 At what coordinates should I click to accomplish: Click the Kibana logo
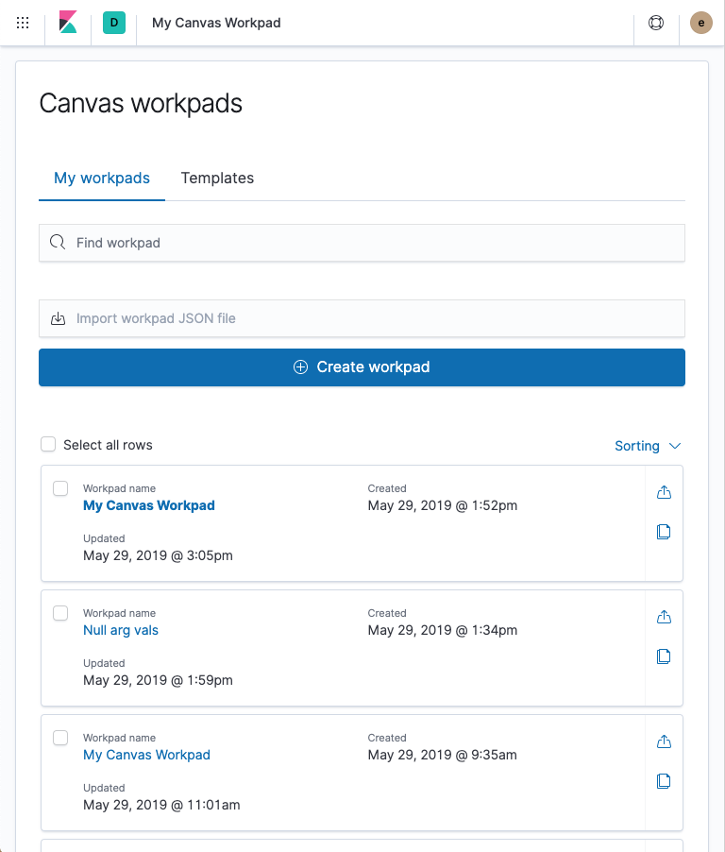tap(68, 23)
